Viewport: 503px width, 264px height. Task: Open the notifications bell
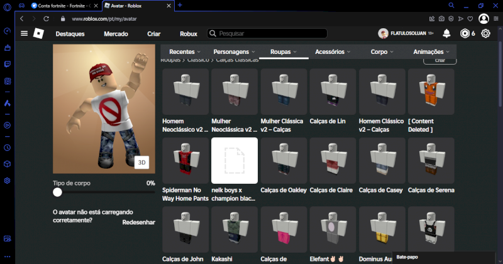(x=446, y=33)
